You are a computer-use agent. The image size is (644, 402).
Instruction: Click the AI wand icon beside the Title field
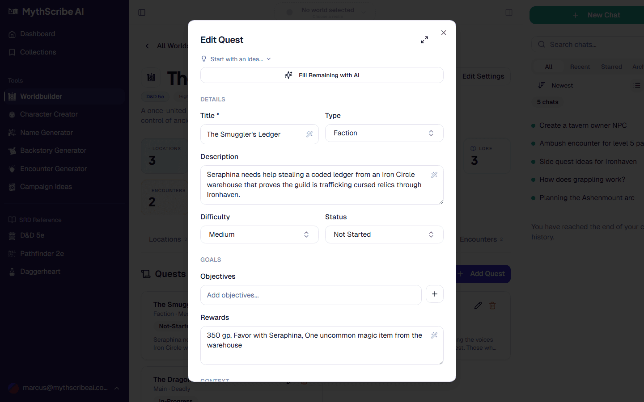(x=309, y=134)
